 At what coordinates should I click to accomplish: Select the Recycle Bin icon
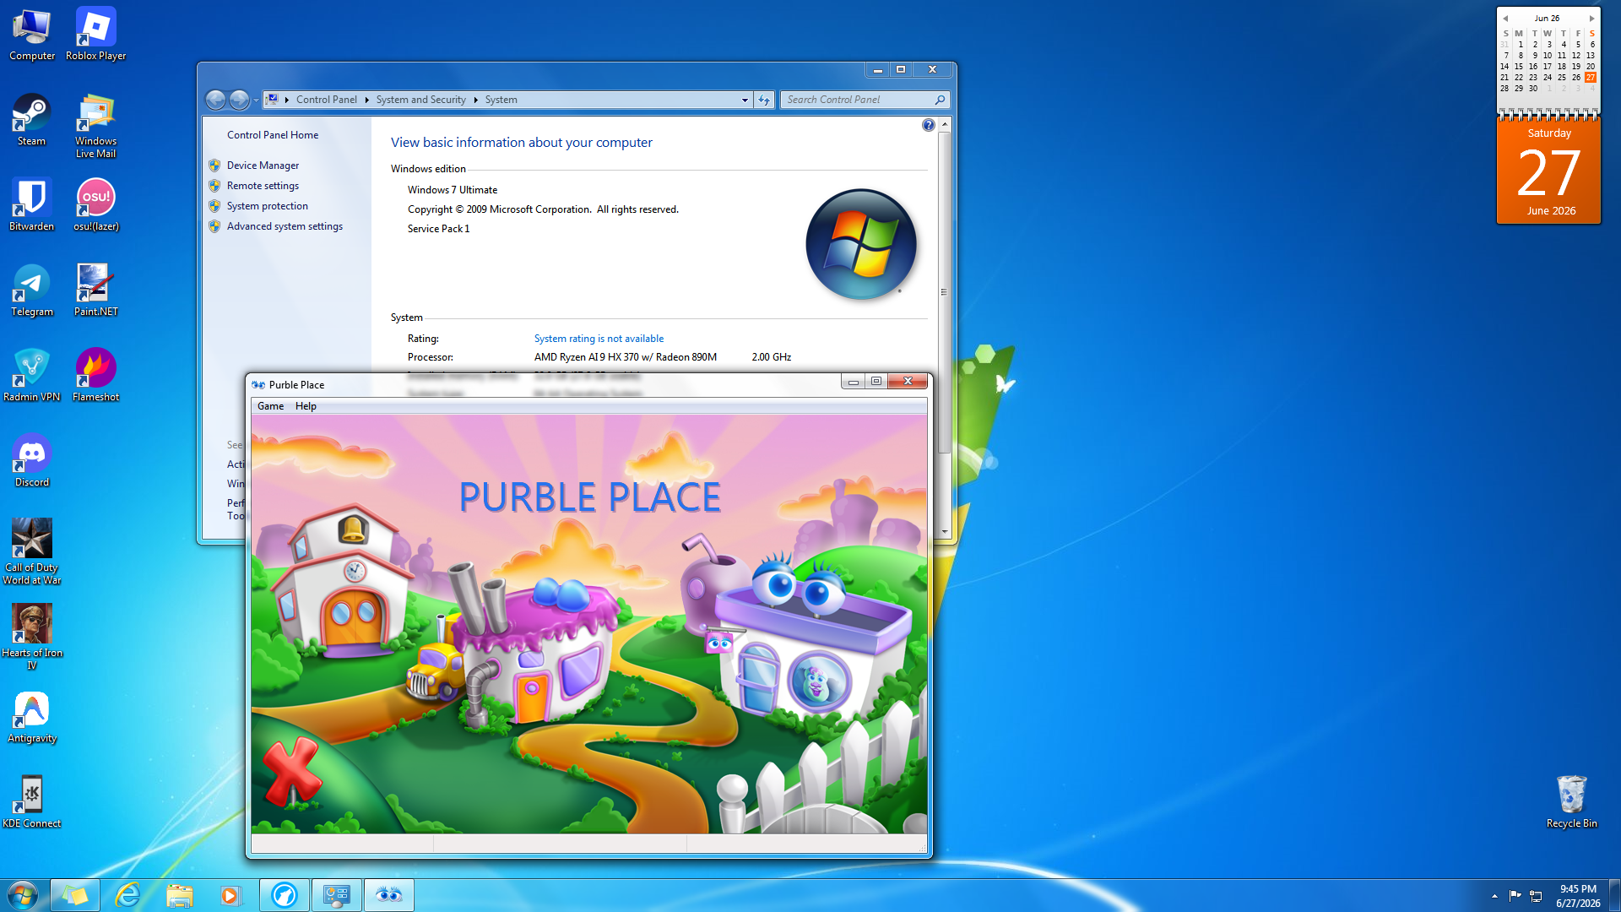pos(1571,802)
